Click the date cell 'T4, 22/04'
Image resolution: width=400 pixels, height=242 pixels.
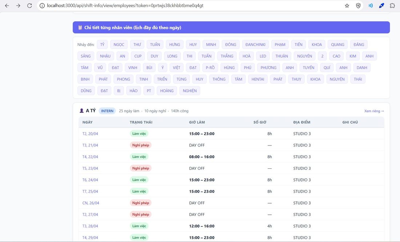pyautogui.click(x=90, y=157)
